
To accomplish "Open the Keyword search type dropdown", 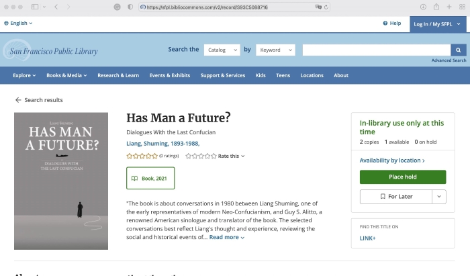I will click(275, 50).
